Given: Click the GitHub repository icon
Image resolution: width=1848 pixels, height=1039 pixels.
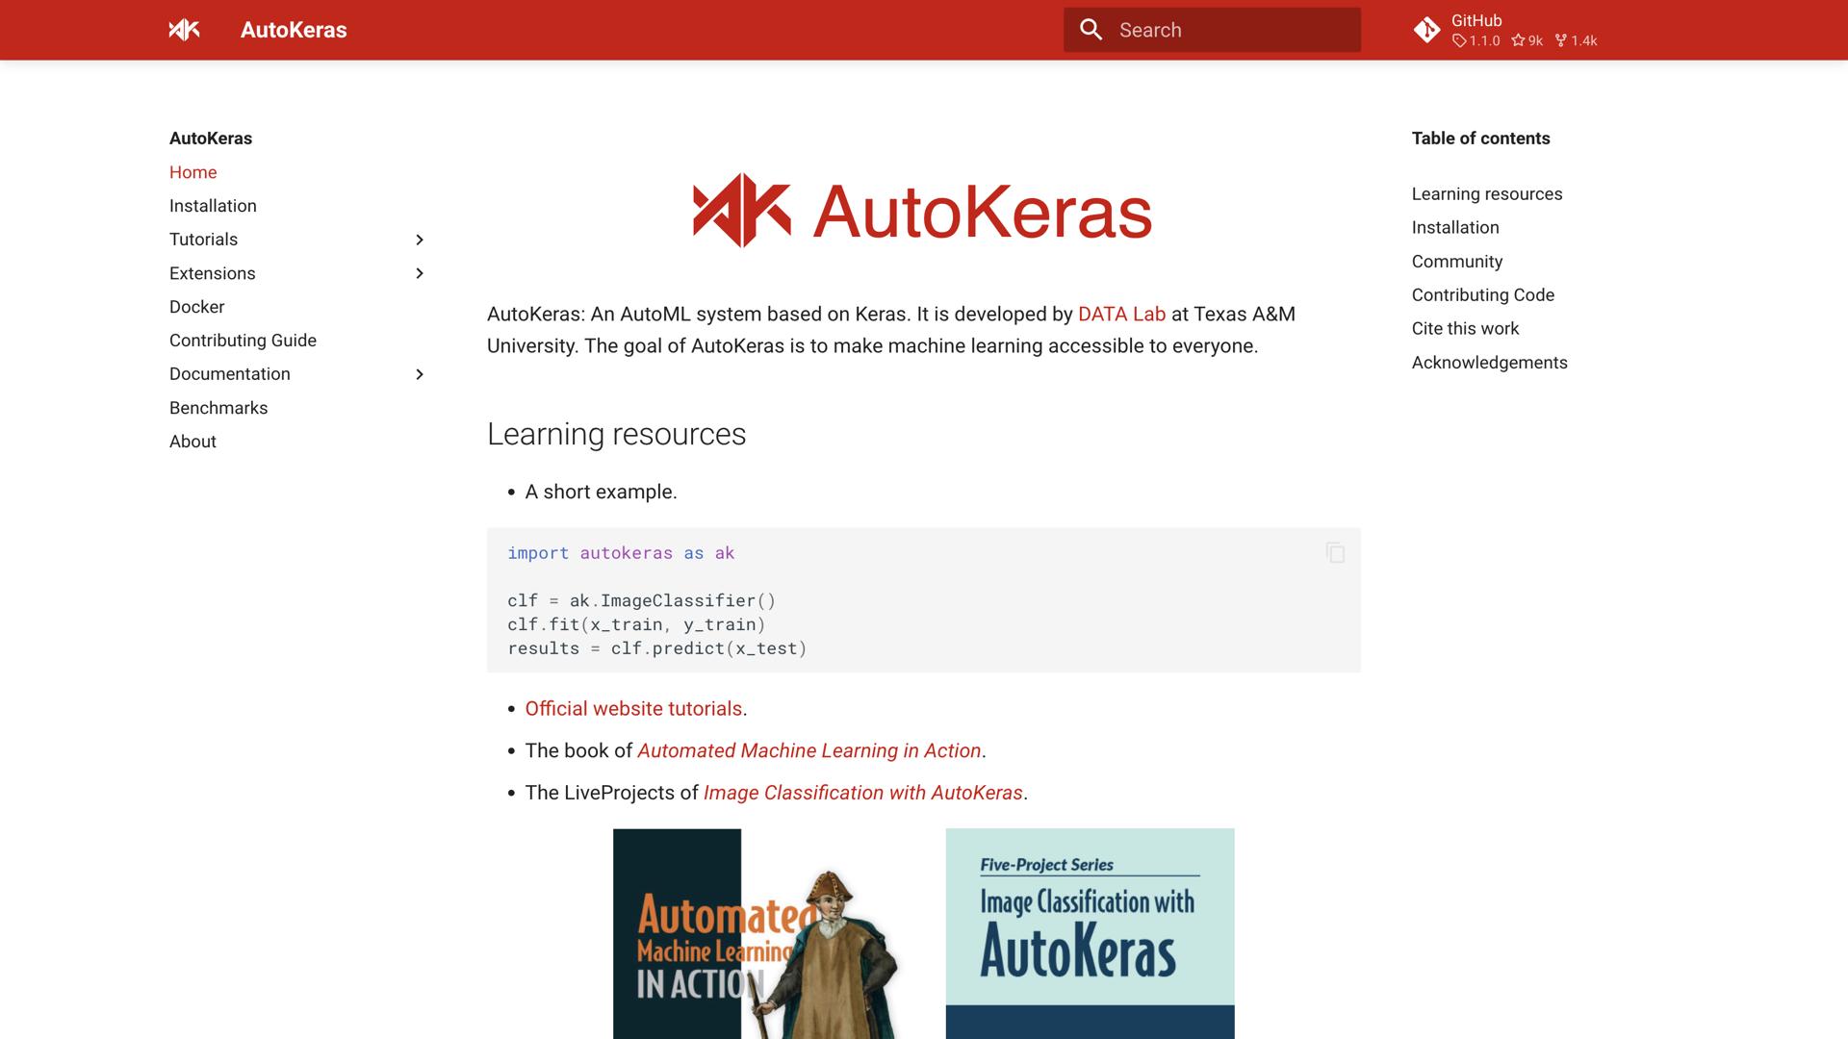Looking at the screenshot, I should pyautogui.click(x=1427, y=30).
